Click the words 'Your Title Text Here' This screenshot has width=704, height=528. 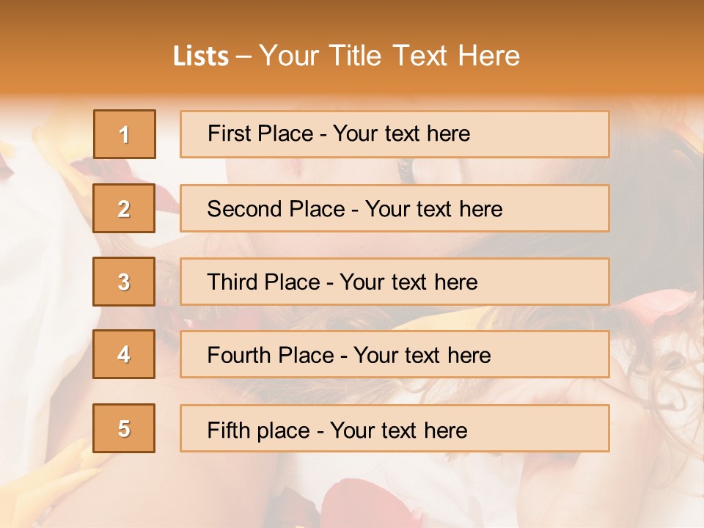[389, 56]
